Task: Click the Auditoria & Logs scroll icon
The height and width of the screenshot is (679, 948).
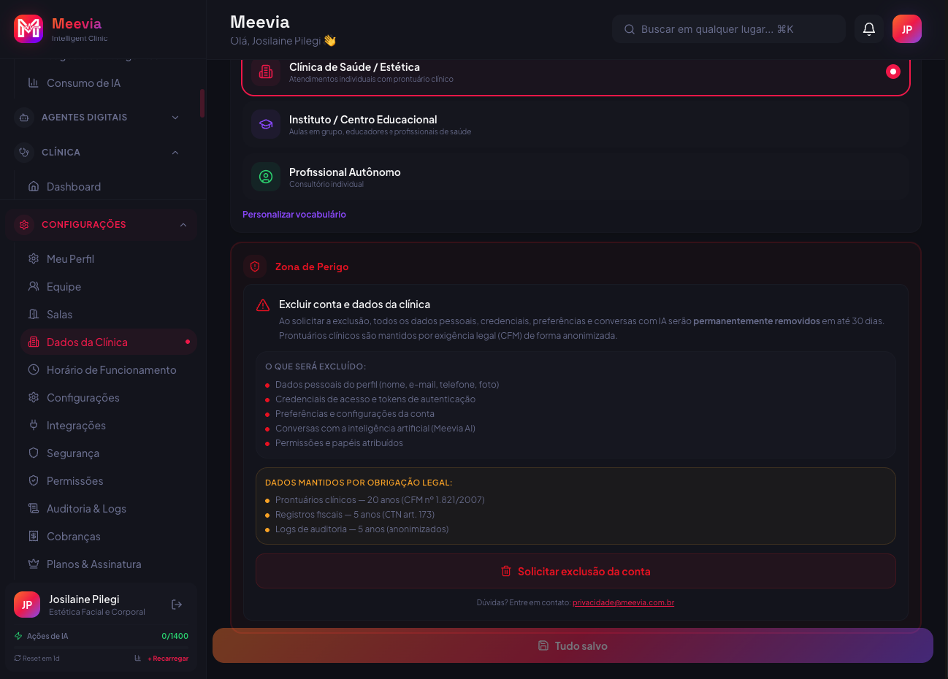Action: pos(33,508)
